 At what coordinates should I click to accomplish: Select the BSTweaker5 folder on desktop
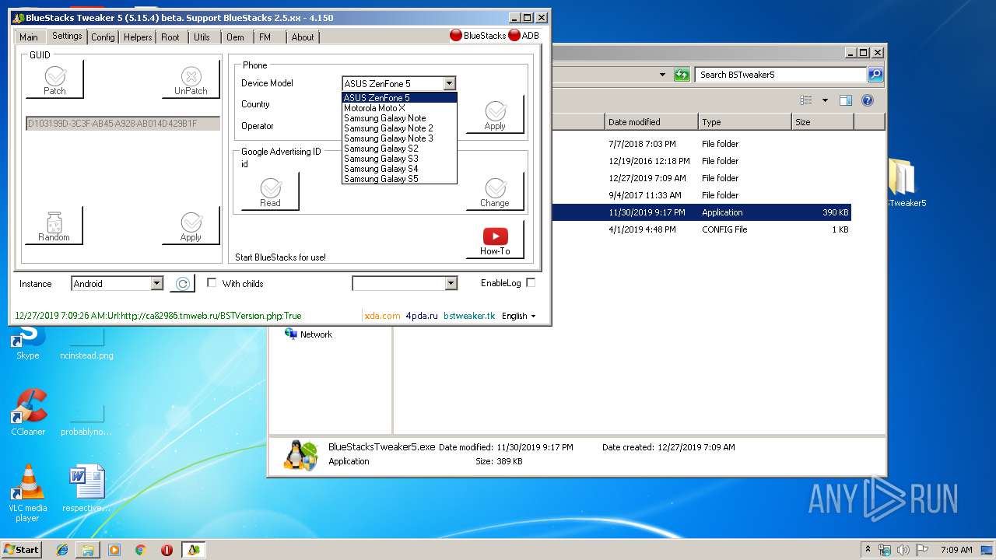[904, 184]
